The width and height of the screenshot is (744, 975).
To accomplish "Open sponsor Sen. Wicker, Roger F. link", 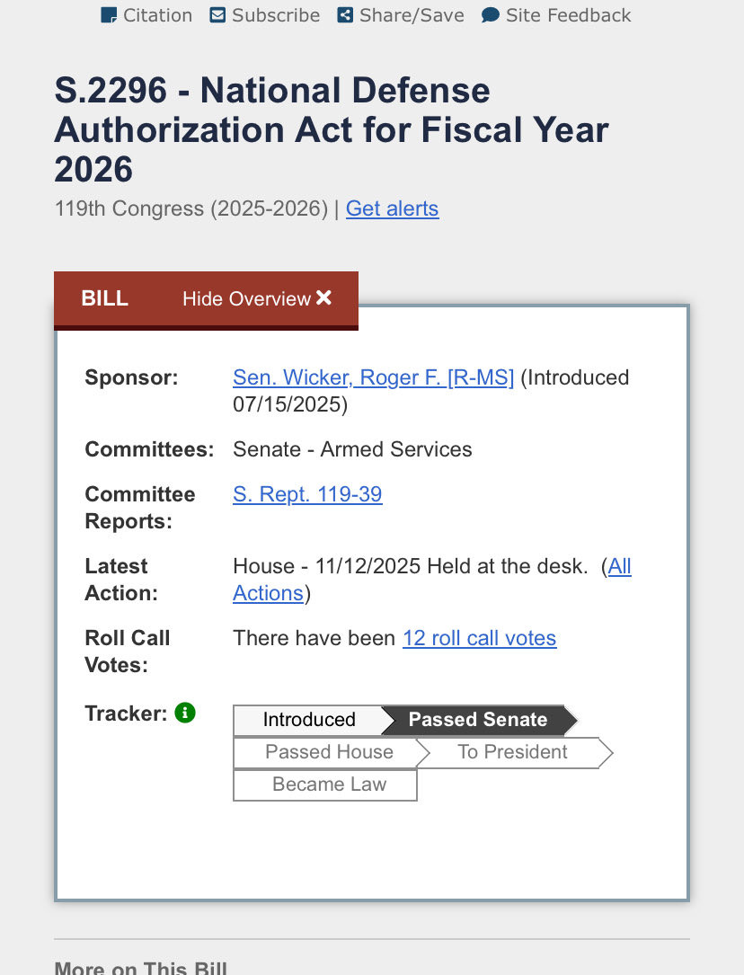I will point(374,377).
